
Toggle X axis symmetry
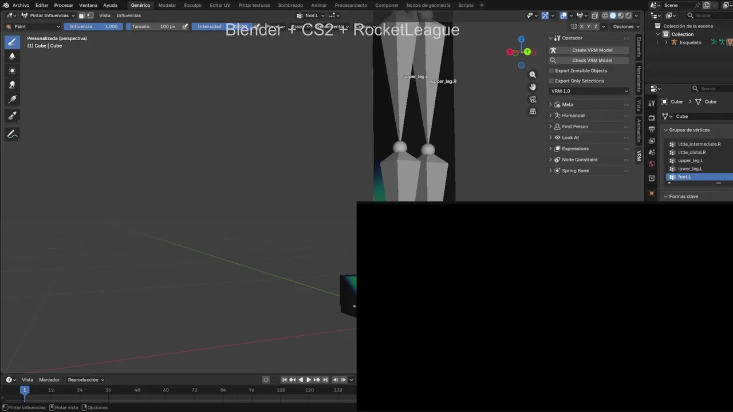(582, 26)
